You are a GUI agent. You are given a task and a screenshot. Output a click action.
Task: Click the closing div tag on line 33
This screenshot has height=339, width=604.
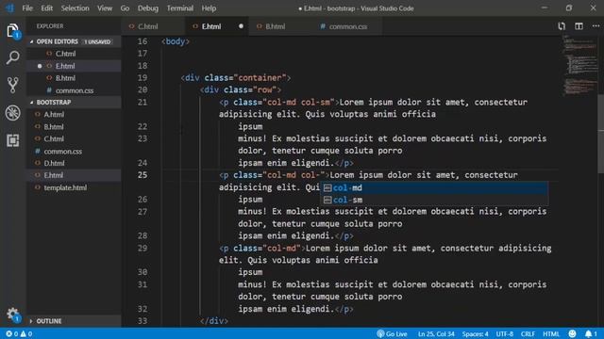[214, 321]
